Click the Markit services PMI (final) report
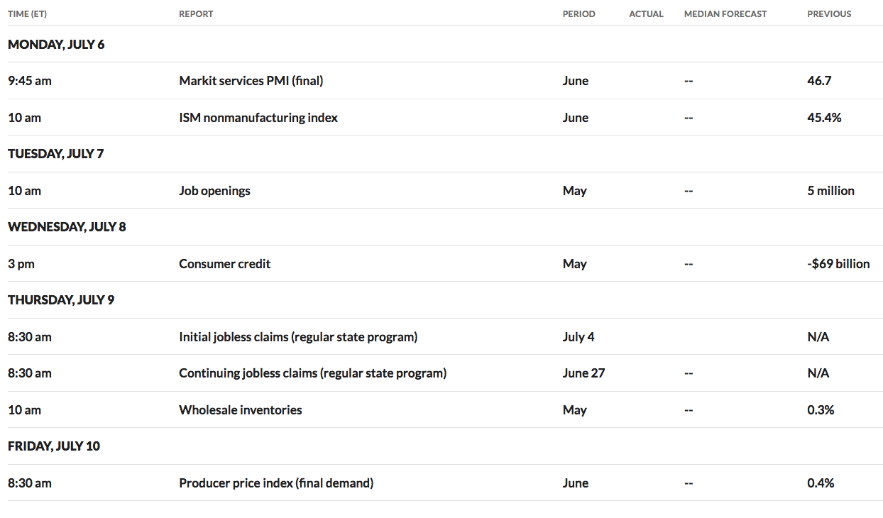 251,81
